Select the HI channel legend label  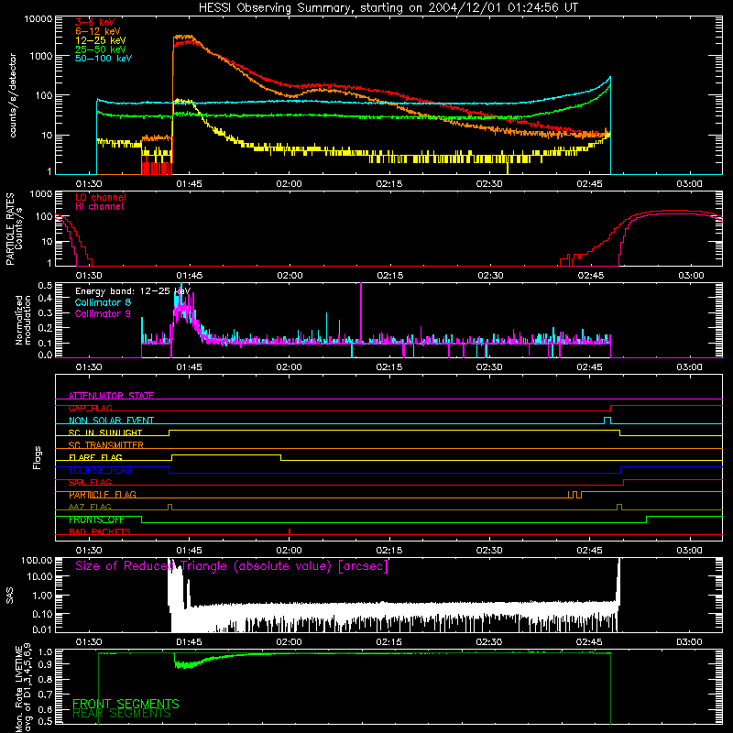coord(99,207)
